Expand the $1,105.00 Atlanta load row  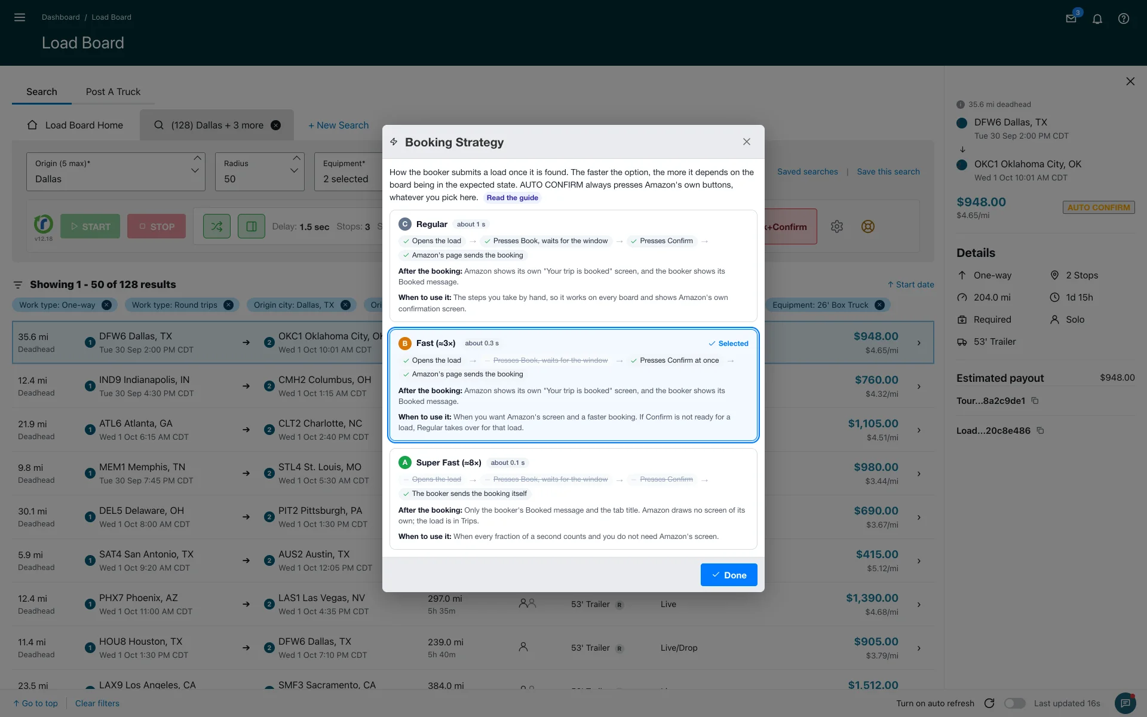point(919,430)
